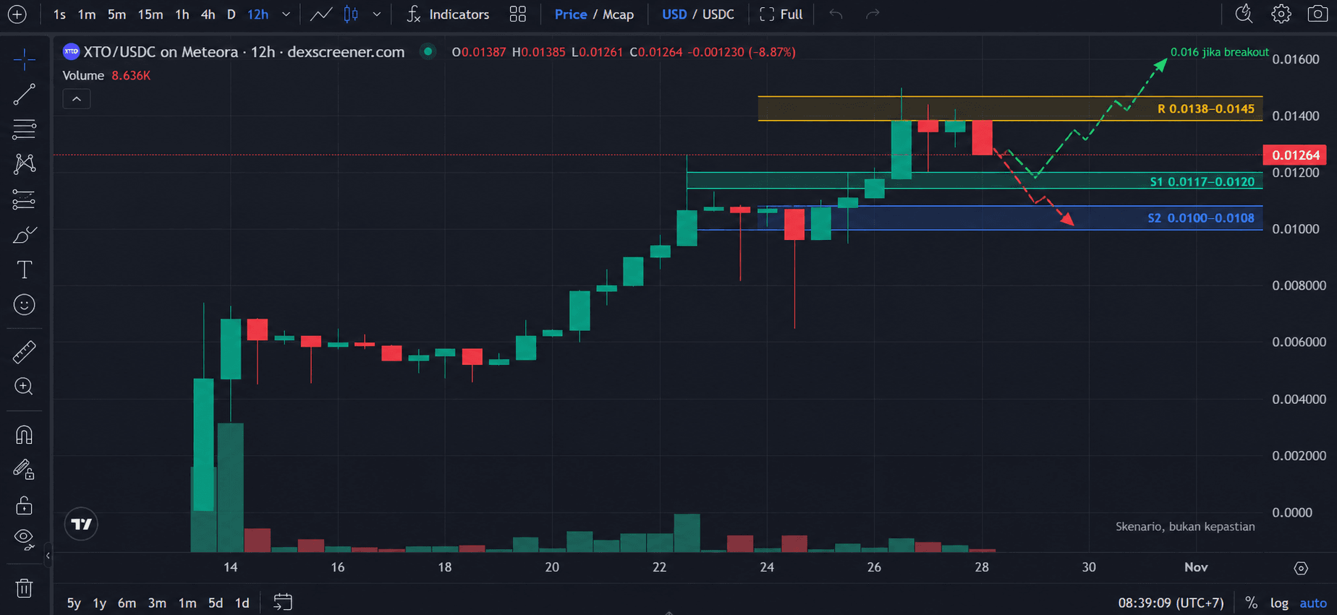Open the forecasting and measurement tools
Screen dimensions: 1337x615
pos(25,199)
